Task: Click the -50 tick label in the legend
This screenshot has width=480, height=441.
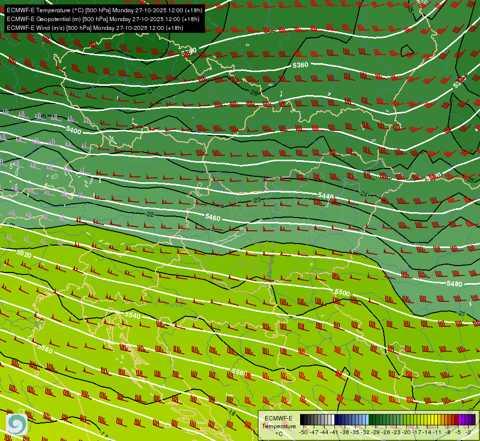Action: [303, 433]
